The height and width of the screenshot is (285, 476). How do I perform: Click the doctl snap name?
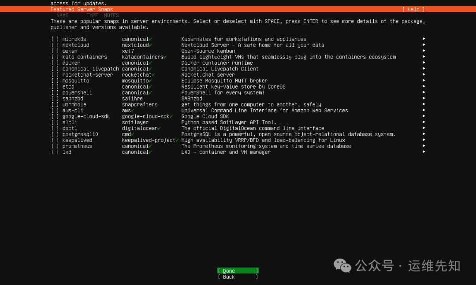70,128
